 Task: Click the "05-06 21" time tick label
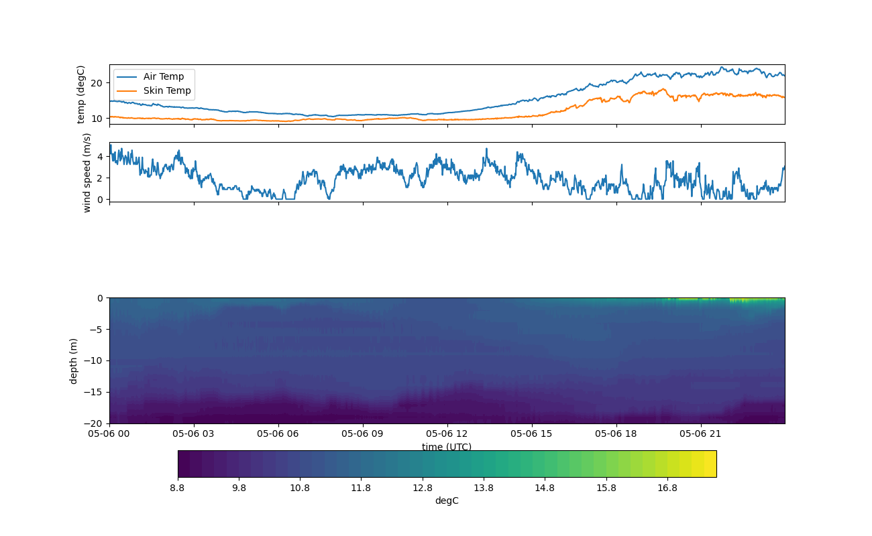[701, 433]
